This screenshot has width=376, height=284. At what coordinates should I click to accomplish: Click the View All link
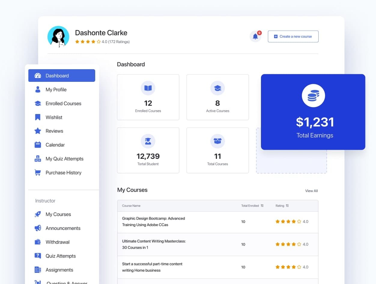coord(311,191)
